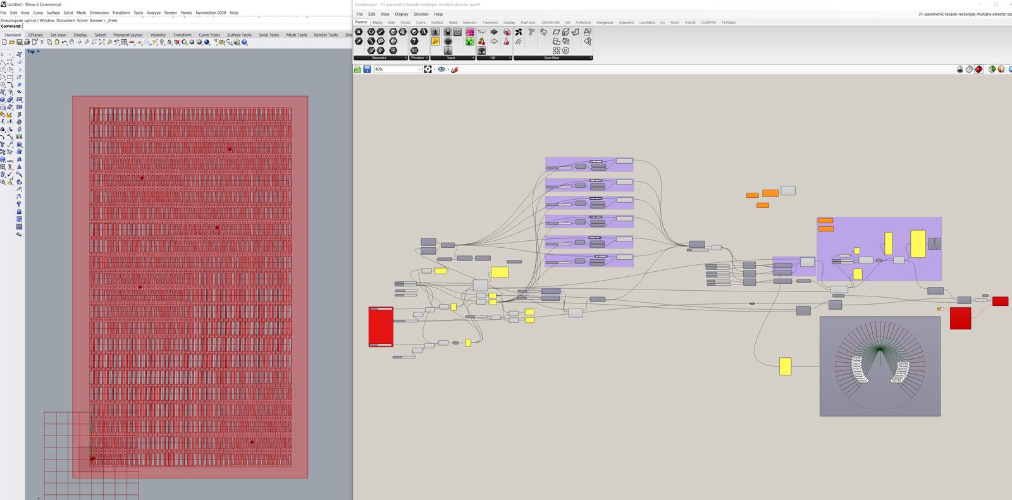Select the green pixelated Gradient icon in Input
This screenshot has height=500, width=1012.
[x=470, y=41]
